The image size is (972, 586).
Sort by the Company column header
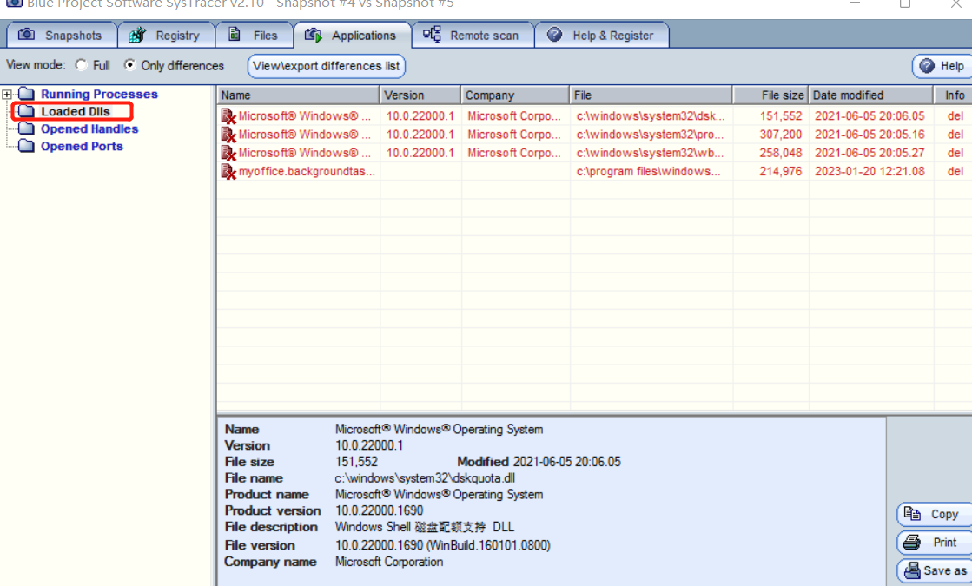pos(514,95)
